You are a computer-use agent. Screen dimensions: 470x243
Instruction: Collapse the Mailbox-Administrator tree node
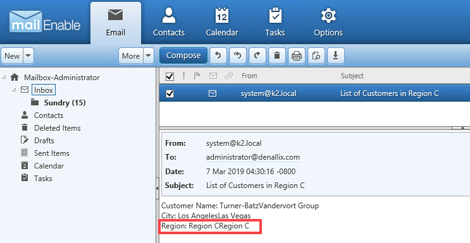(4, 77)
